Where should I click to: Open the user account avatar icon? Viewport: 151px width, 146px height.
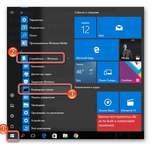(12, 95)
